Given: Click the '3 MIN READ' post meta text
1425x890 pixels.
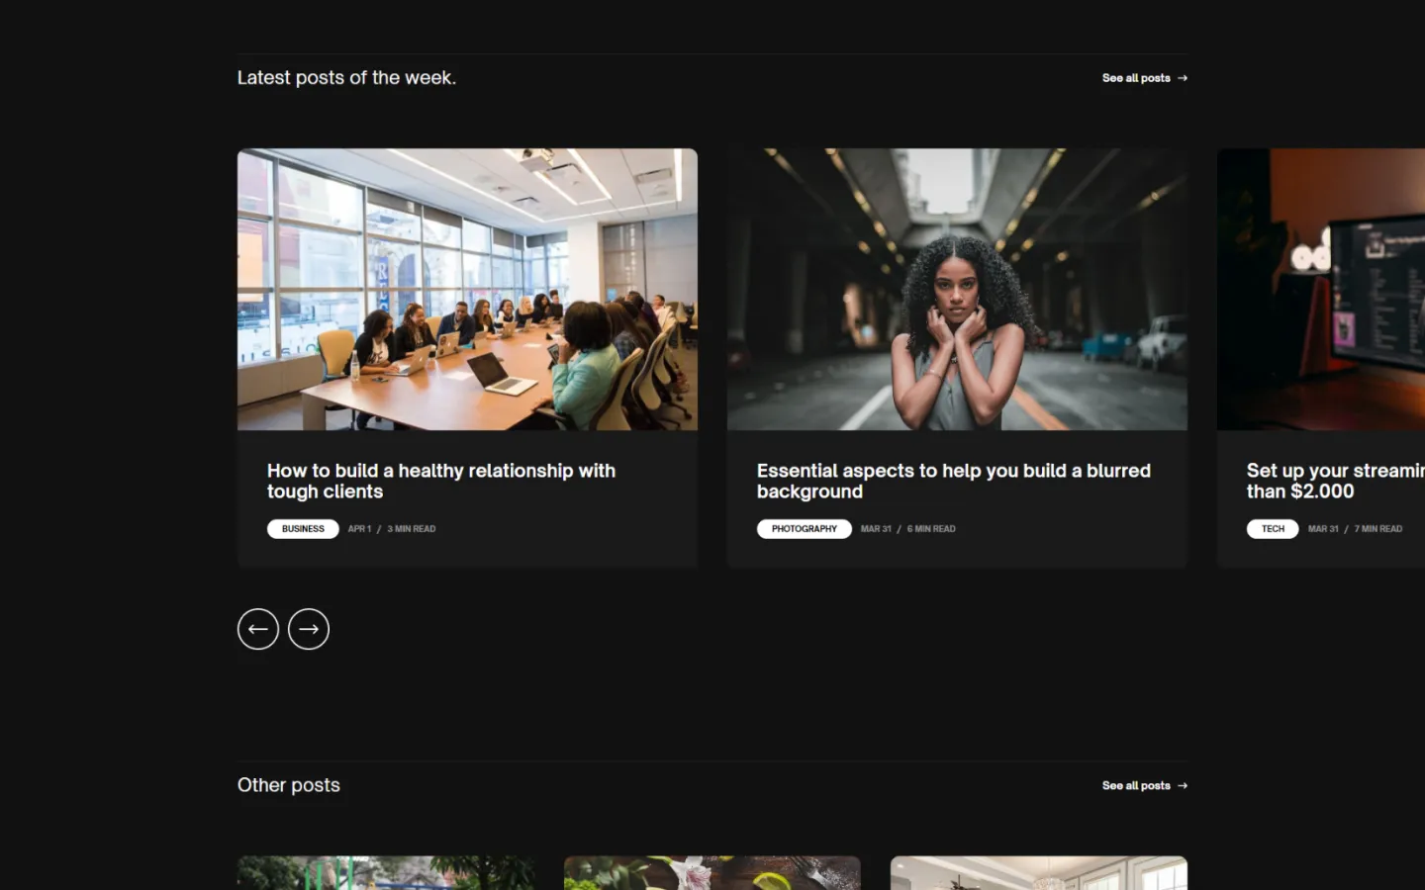Looking at the screenshot, I should [412, 529].
